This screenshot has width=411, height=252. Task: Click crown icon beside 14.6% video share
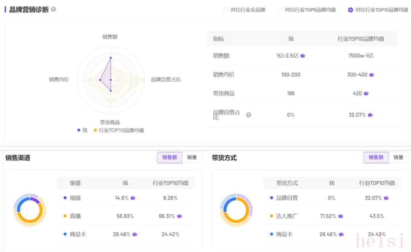pyautogui.click(x=133, y=198)
